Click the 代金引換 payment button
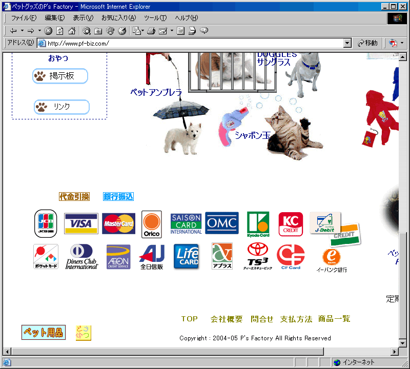The width and height of the screenshot is (410, 369). point(74,197)
